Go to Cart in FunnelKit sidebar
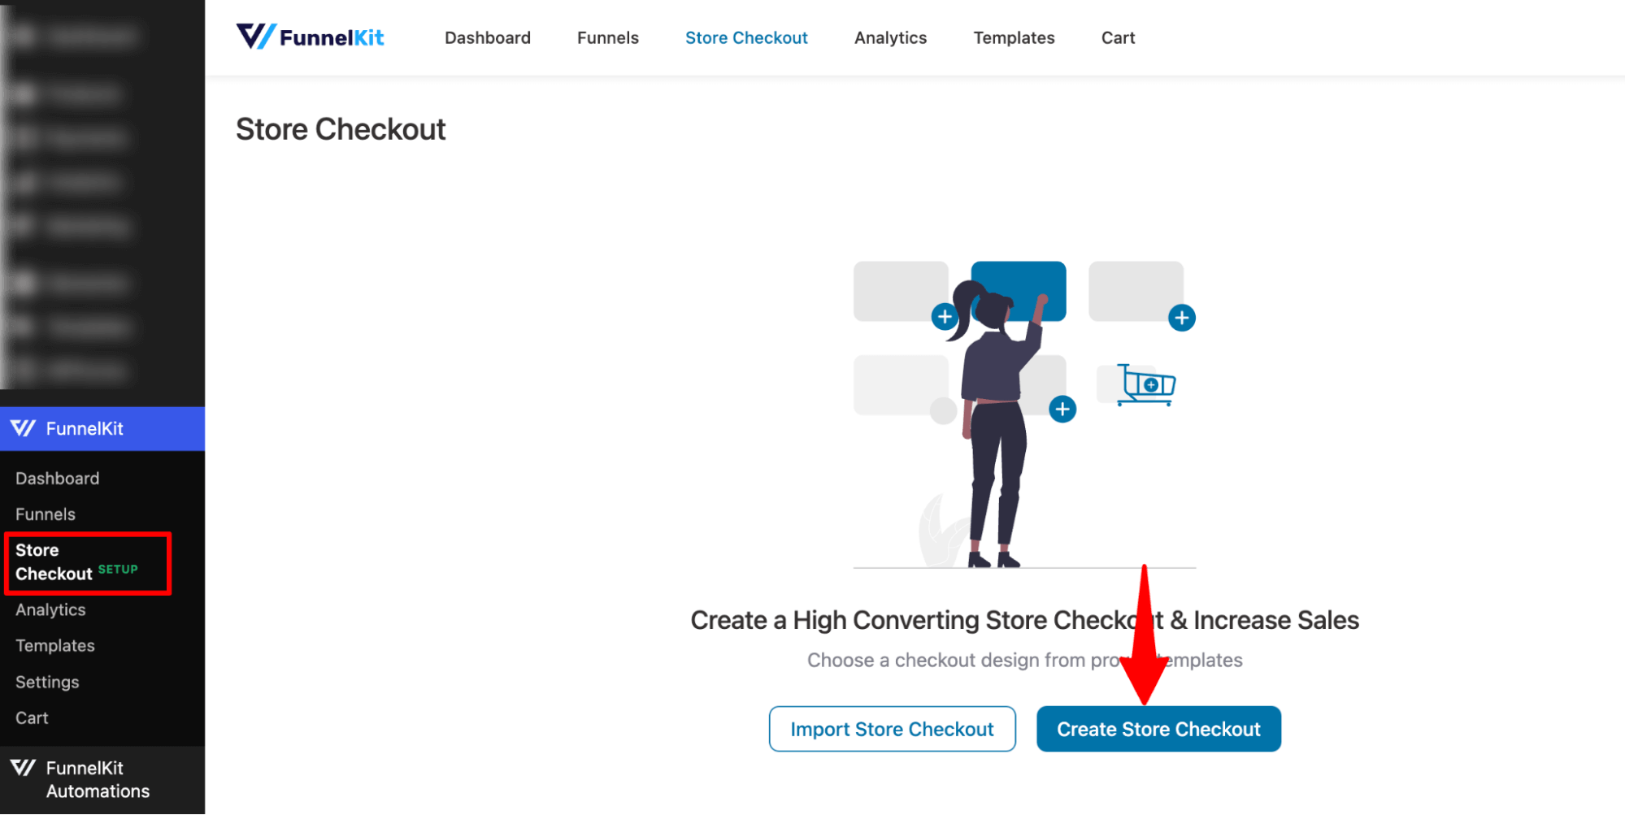Image resolution: width=1625 pixels, height=815 pixels. pos(32,717)
